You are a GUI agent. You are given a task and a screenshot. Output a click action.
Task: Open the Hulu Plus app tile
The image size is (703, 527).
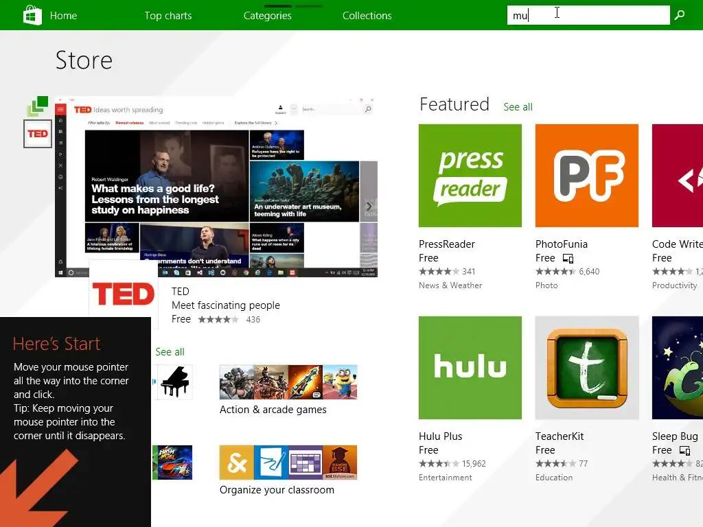(470, 368)
